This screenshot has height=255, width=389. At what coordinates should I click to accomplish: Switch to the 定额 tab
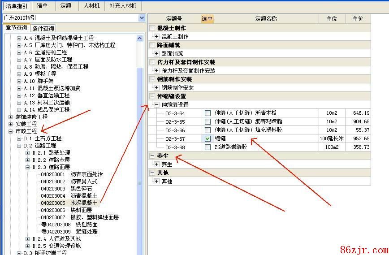click(65, 6)
